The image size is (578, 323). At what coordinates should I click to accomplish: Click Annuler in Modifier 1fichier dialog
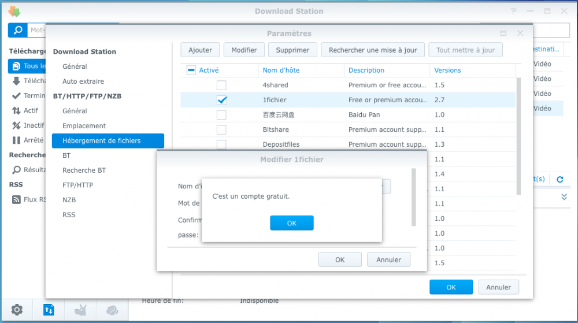(x=388, y=259)
